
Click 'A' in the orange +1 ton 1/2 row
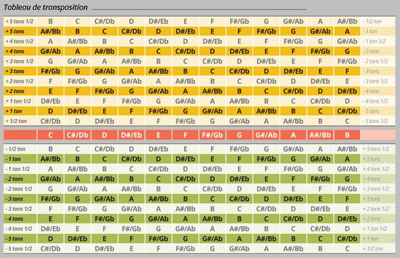coord(213,101)
